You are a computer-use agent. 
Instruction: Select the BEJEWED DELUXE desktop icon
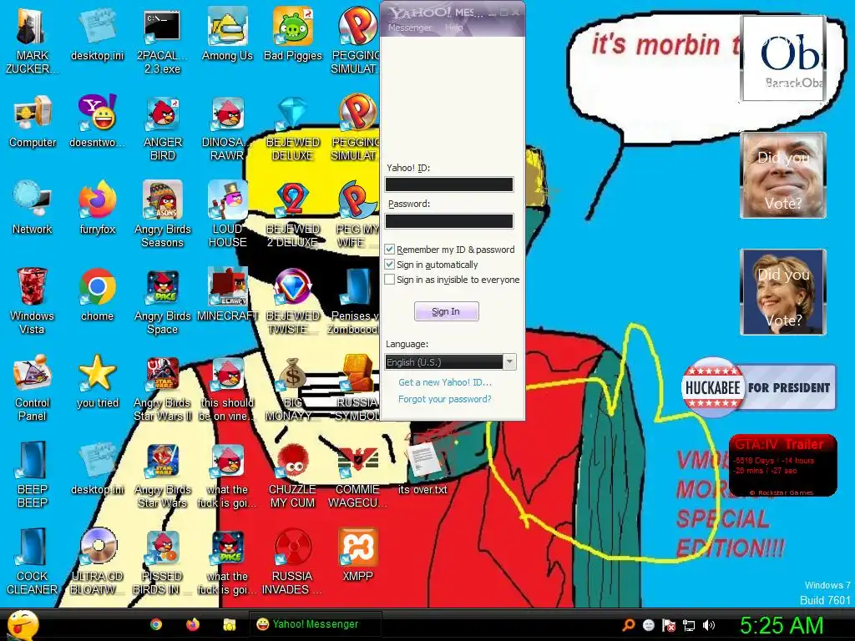pyautogui.click(x=293, y=127)
